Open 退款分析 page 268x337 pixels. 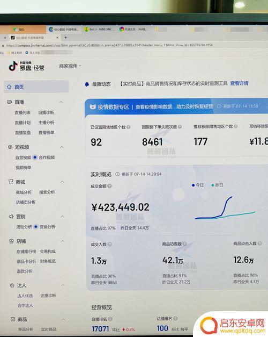pyautogui.click(x=25, y=271)
